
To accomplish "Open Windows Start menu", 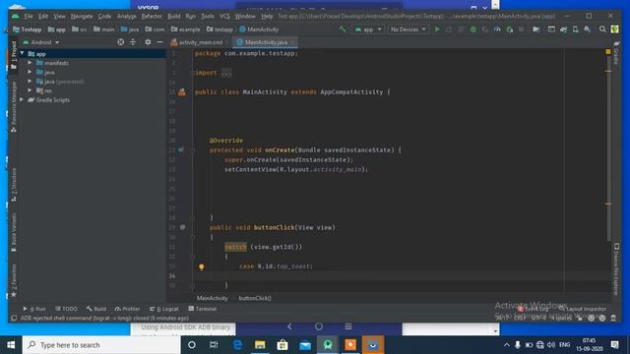I will (x=11, y=345).
